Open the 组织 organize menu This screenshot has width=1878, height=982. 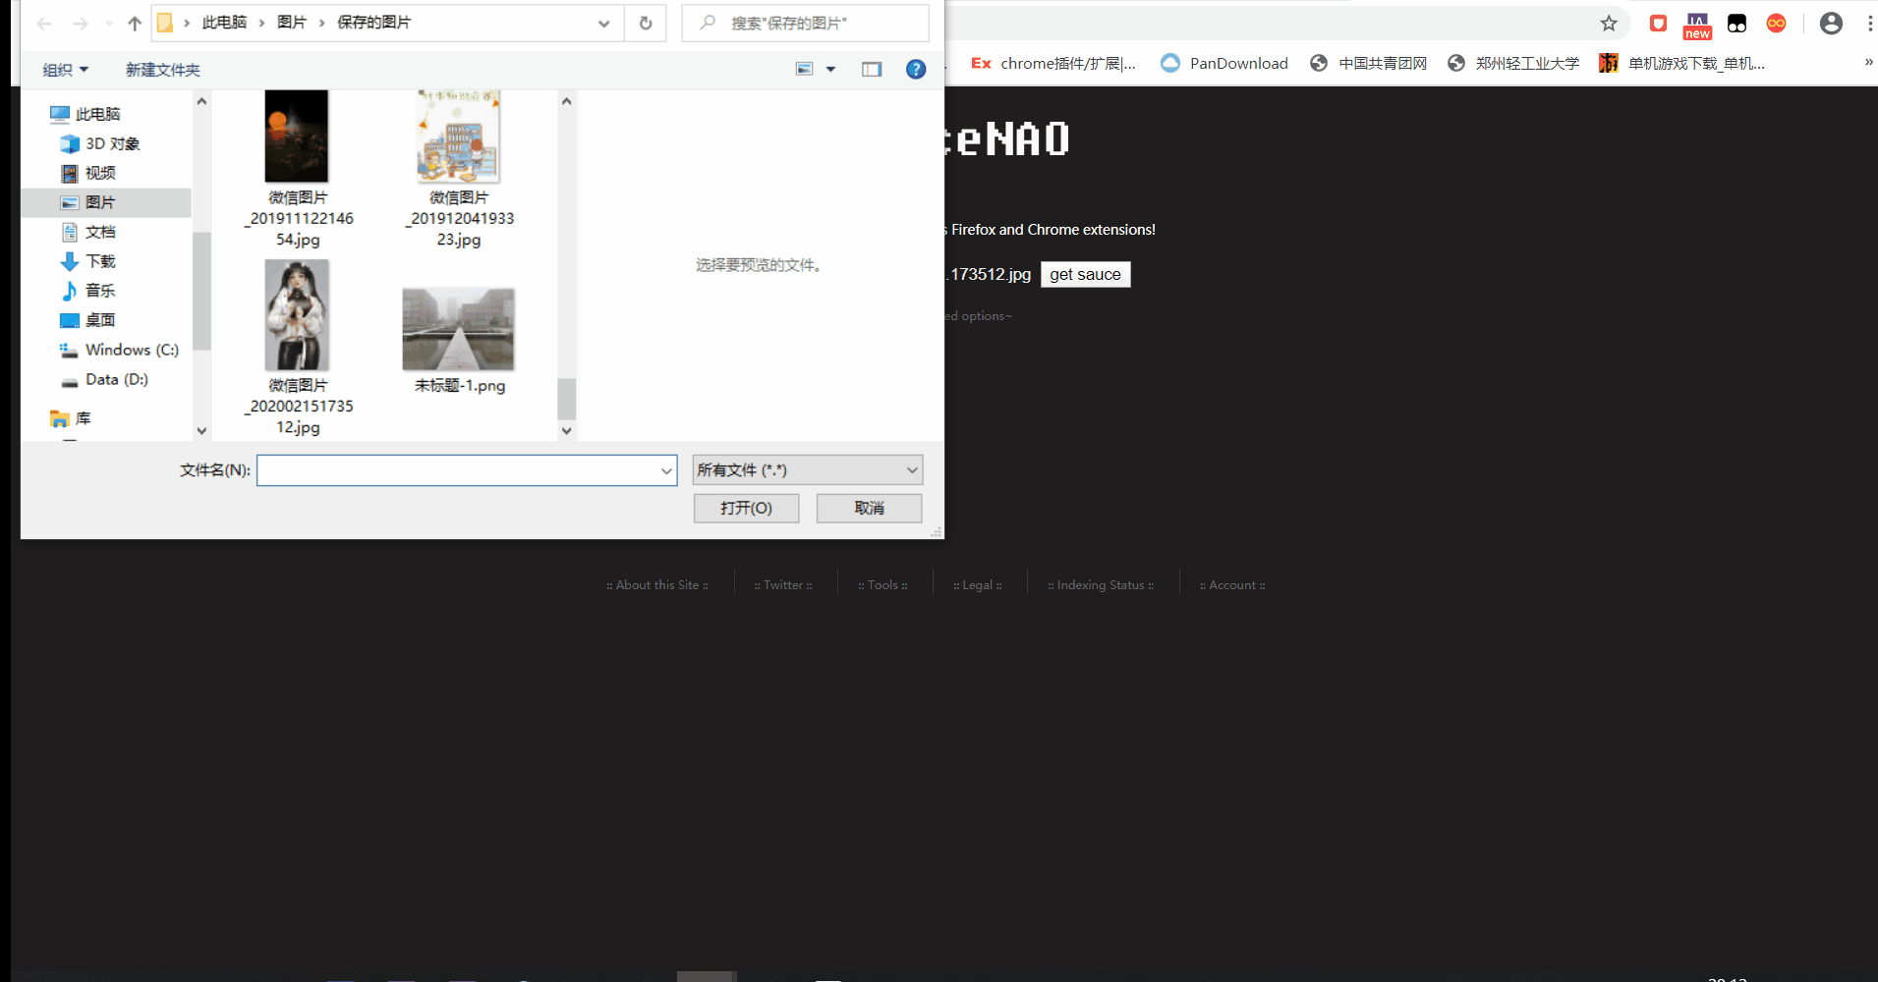click(x=66, y=70)
